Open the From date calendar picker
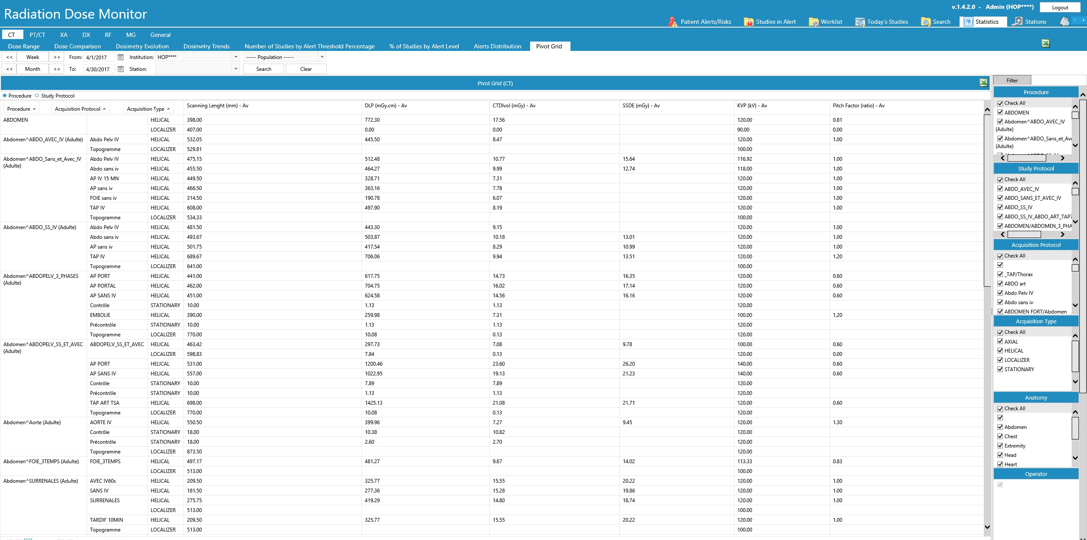Viewport: 1087px width, 540px height. [121, 57]
